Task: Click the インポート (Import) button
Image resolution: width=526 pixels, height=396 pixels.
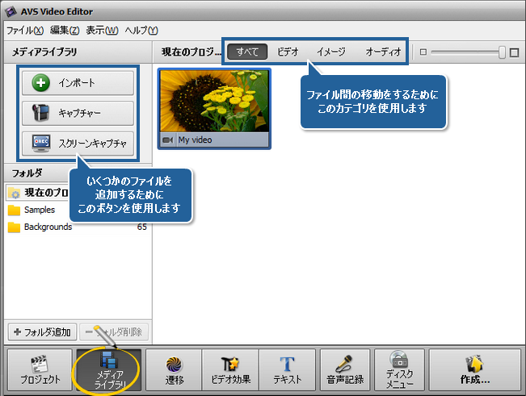Action: tap(78, 83)
